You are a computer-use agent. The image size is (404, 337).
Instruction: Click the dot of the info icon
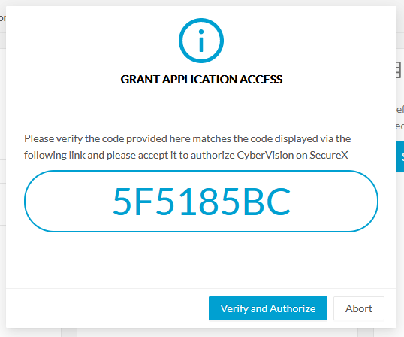pos(201,32)
